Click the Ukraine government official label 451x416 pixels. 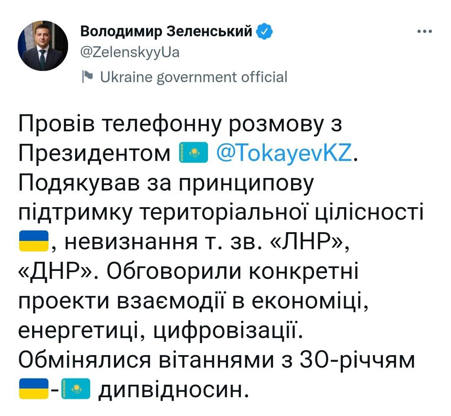pyautogui.click(x=192, y=77)
